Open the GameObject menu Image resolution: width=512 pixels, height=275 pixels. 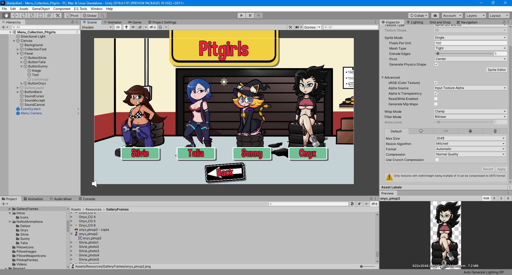pos(41,9)
